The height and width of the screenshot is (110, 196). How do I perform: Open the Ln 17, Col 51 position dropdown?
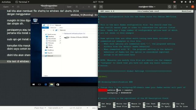(x=79, y=108)
